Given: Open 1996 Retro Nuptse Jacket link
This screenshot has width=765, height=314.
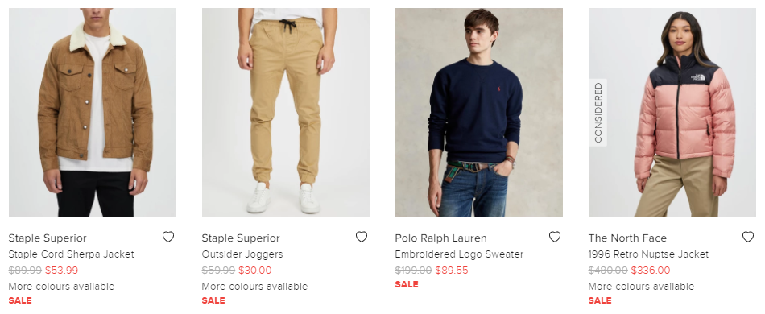Looking at the screenshot, I should click(x=648, y=254).
